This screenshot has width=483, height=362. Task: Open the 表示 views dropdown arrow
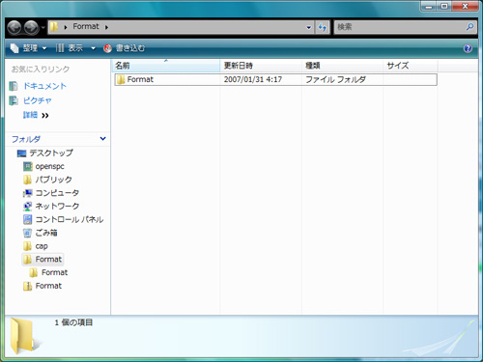[x=93, y=48]
